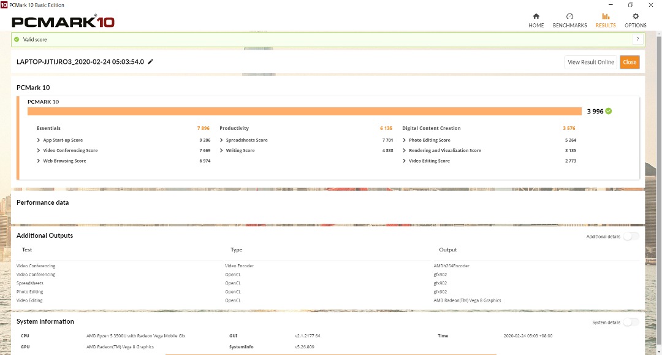The width and height of the screenshot is (662, 355).
Task: Click the Writing value 4 888
Action: click(387, 151)
